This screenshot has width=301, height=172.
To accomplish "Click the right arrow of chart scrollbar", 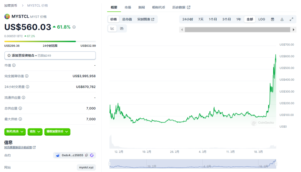I will [294, 30].
